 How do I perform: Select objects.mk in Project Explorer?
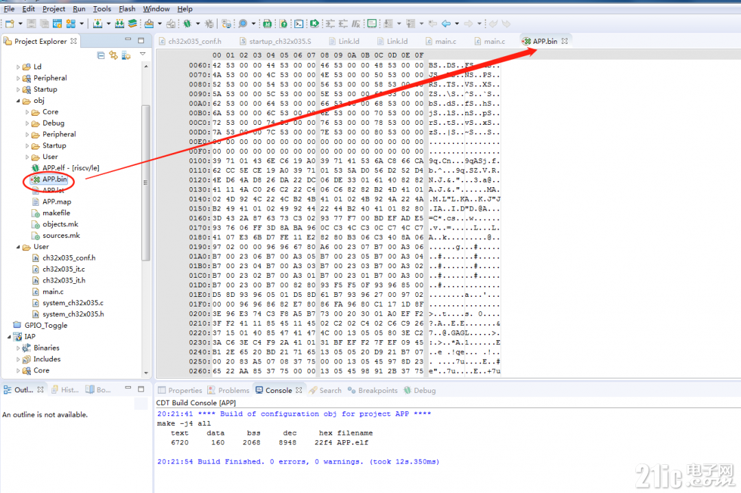click(x=55, y=224)
